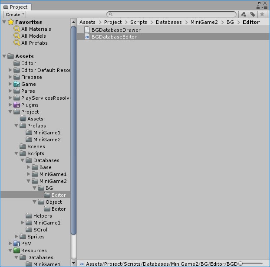Click the Scripts breadcrumb
Image resolution: width=270 pixels, height=267 pixels.
pos(138,22)
